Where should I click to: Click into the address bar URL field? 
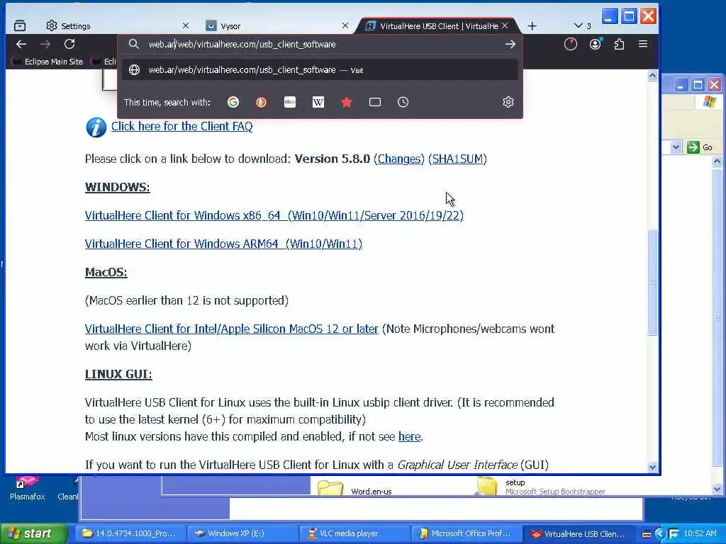click(320, 45)
